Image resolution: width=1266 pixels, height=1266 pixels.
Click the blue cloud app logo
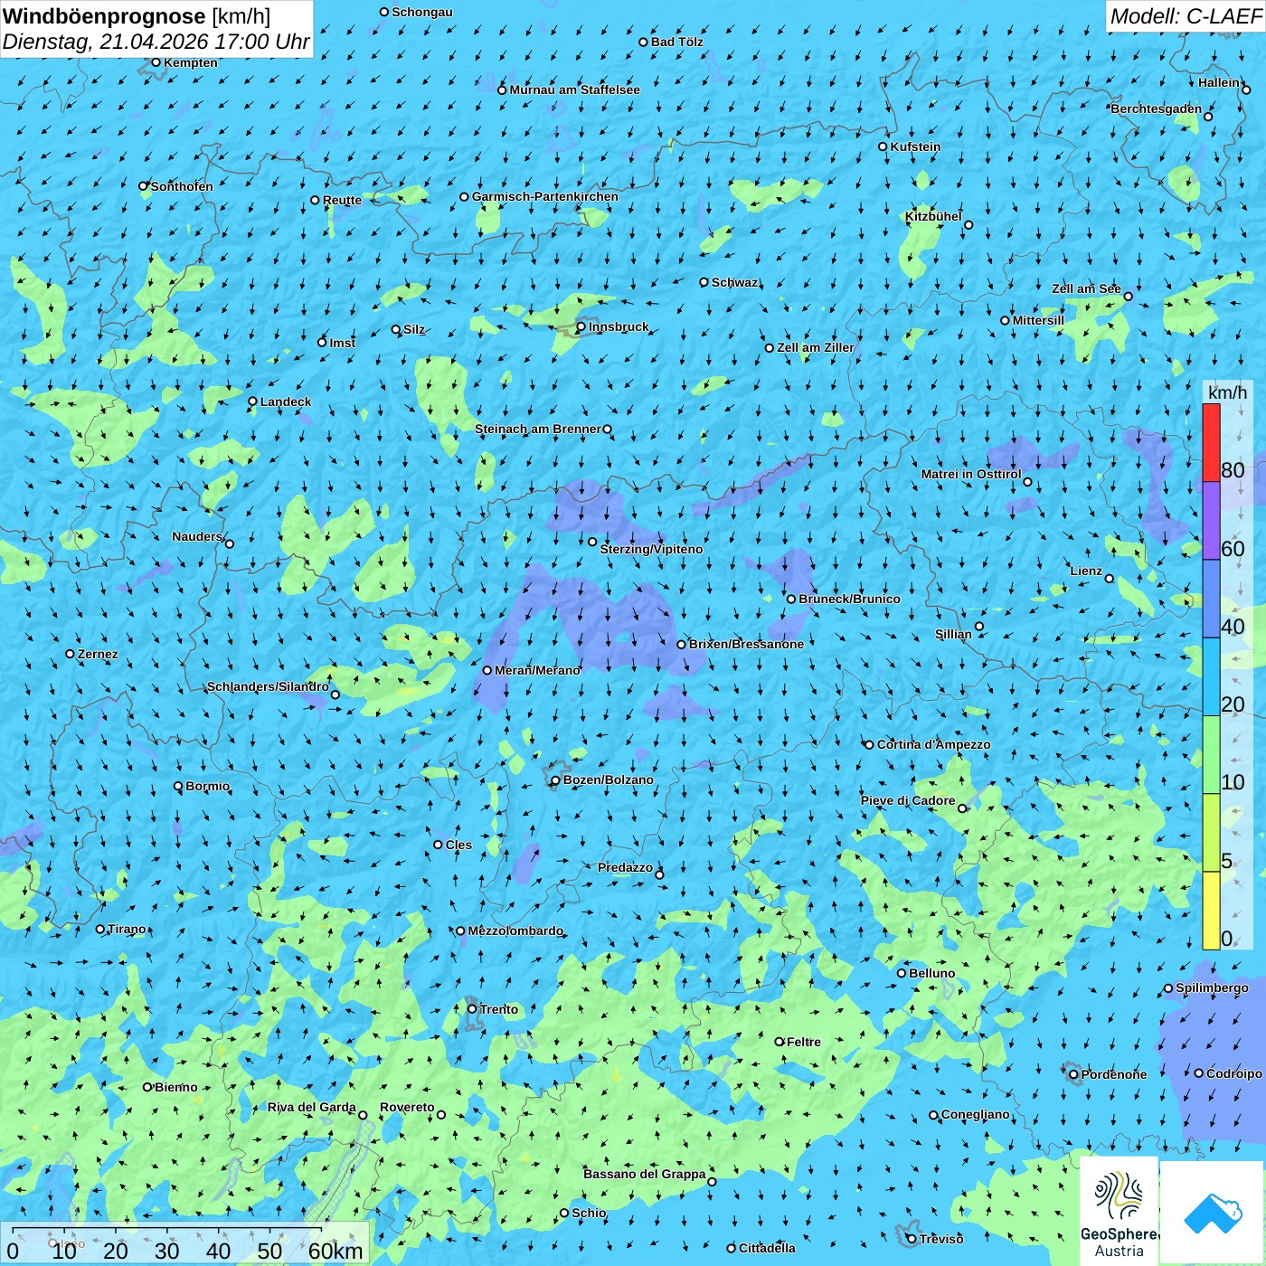click(1213, 1213)
